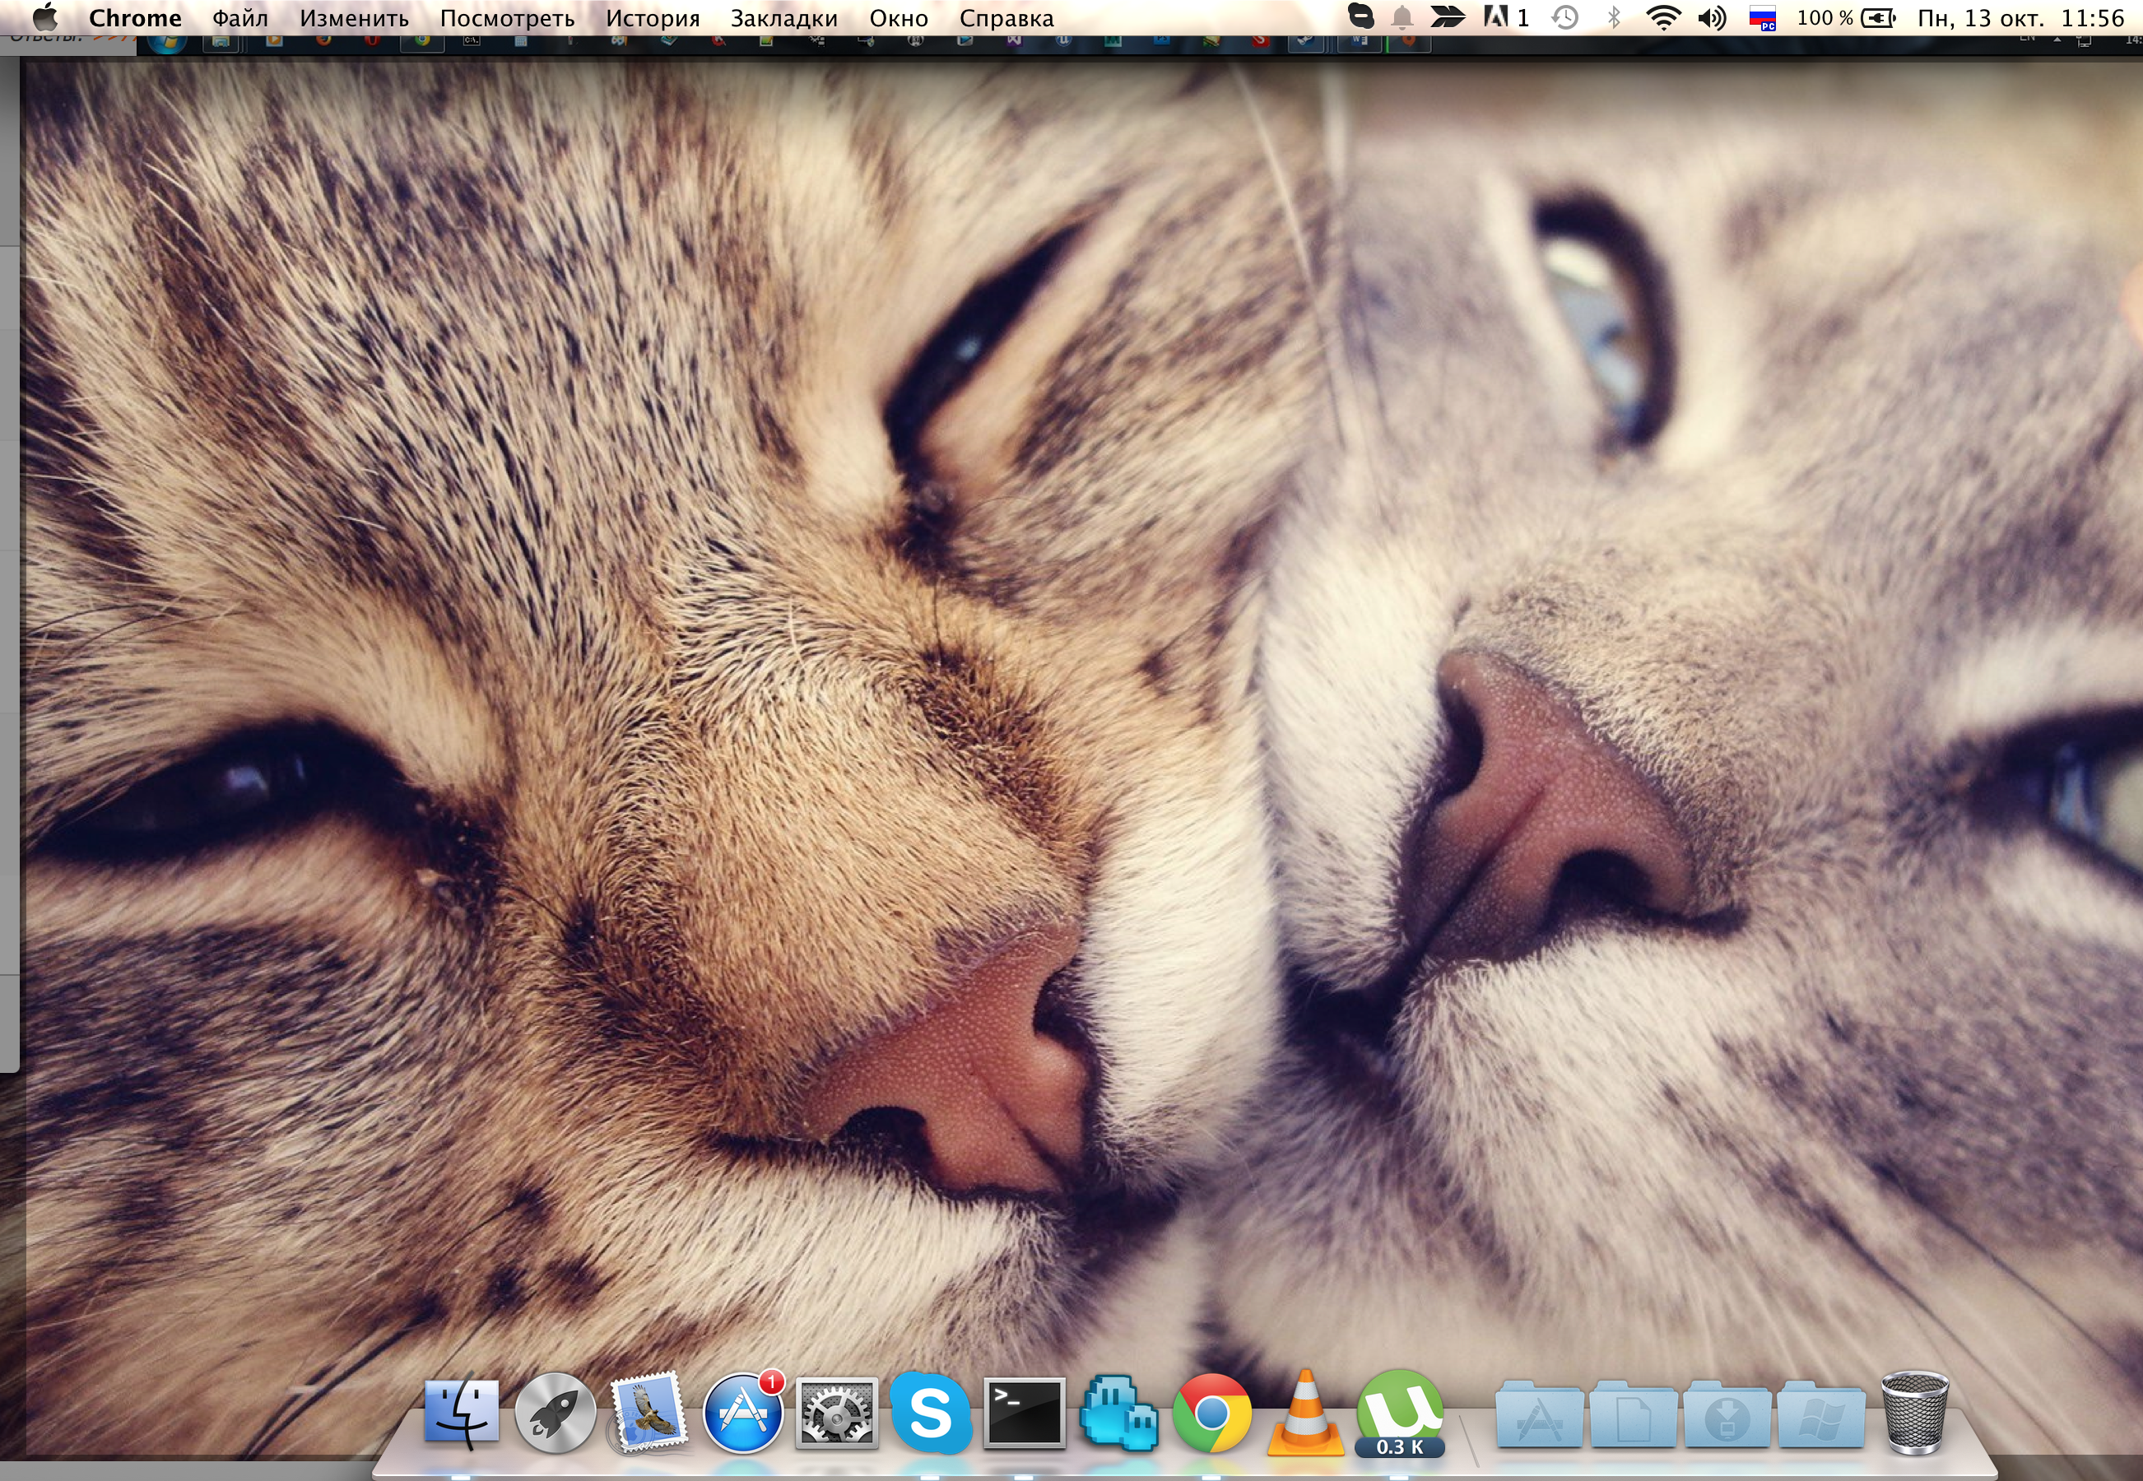Launch Launchpad rocket icon
The width and height of the screenshot is (2143, 1481).
[x=555, y=1414]
